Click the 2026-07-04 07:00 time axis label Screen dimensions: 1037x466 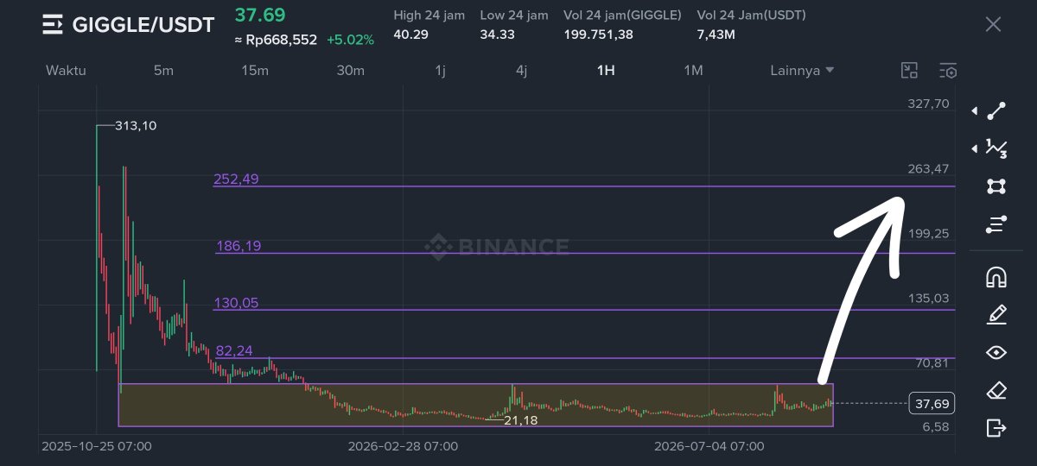point(709,447)
